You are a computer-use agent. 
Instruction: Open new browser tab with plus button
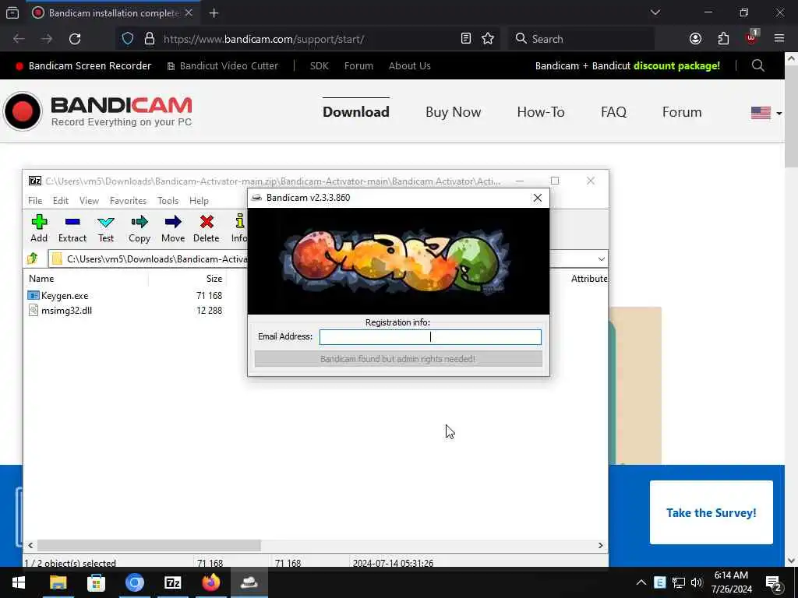click(214, 13)
